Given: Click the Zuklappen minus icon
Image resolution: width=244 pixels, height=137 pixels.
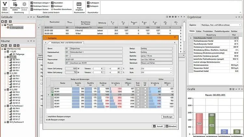Looking at the screenshot, I should click(88, 6).
